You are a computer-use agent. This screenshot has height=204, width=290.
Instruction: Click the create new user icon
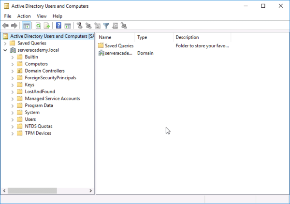(x=80, y=26)
